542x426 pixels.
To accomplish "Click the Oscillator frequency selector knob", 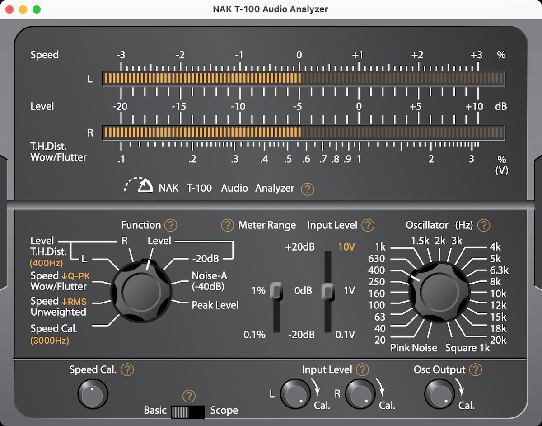I will [x=439, y=293].
